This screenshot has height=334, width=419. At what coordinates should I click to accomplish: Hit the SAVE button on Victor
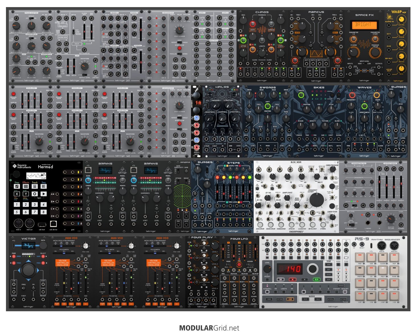(x=44, y=256)
